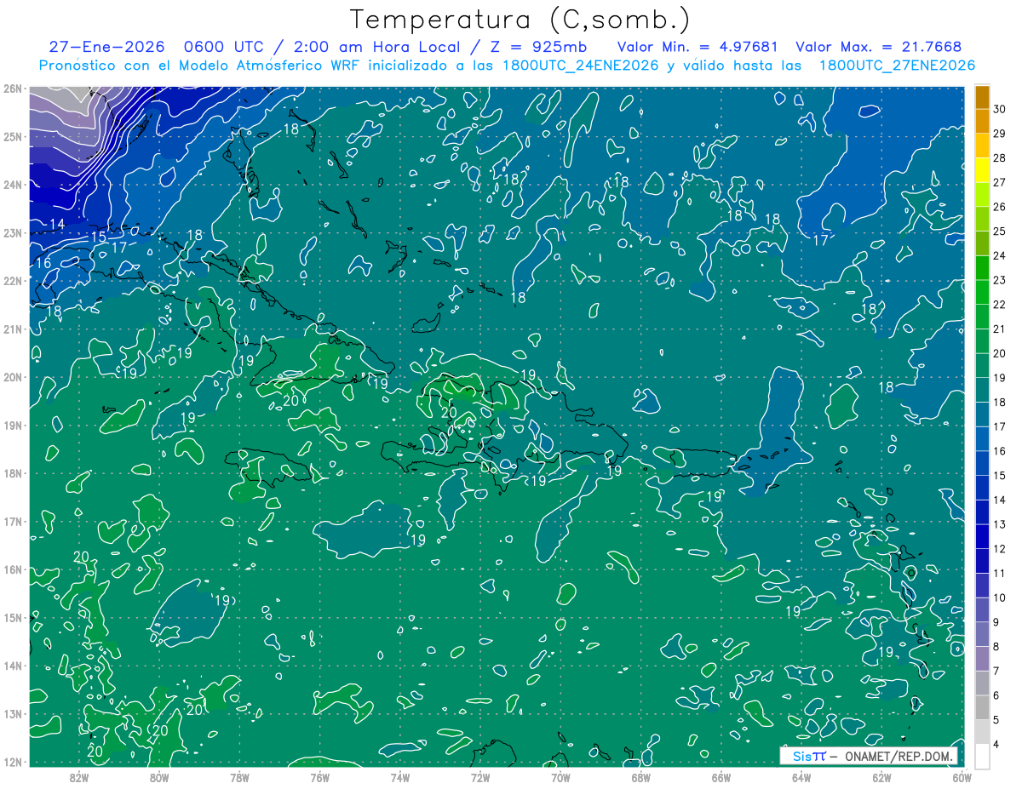Click the "80W" longitude axis label
This screenshot has width=1022, height=789.
coord(159,777)
